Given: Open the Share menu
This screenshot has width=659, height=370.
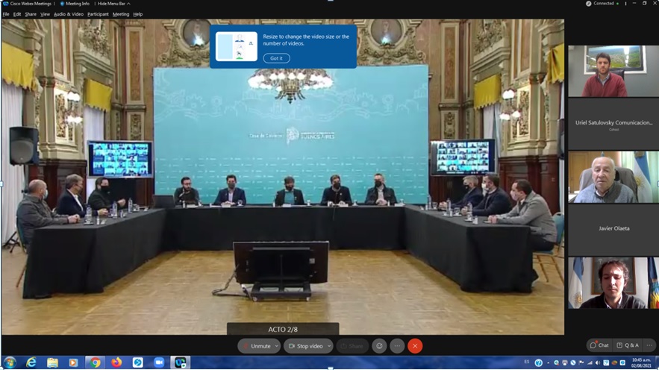Looking at the screenshot, I should click(x=31, y=14).
